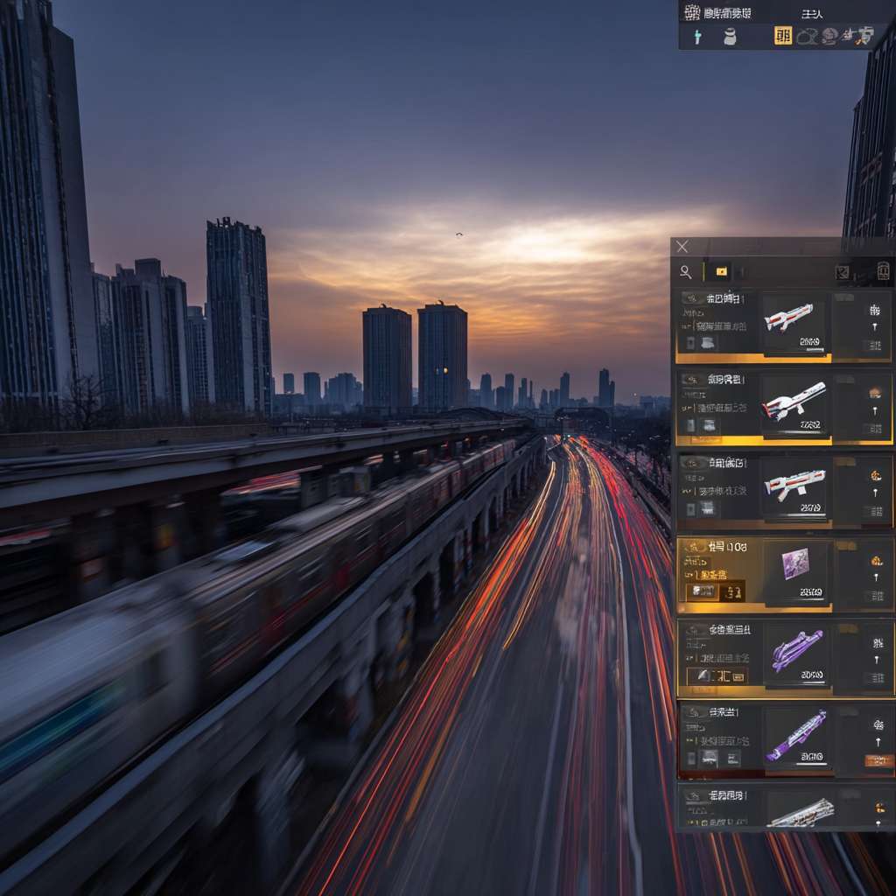Open the purple claw weapon thumbnail
The height and width of the screenshot is (896, 896).
[x=797, y=650]
